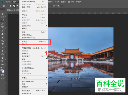Choose 查找和替换文本(X)... menu item
The height and width of the screenshot is (95, 128).
pos(34,38)
